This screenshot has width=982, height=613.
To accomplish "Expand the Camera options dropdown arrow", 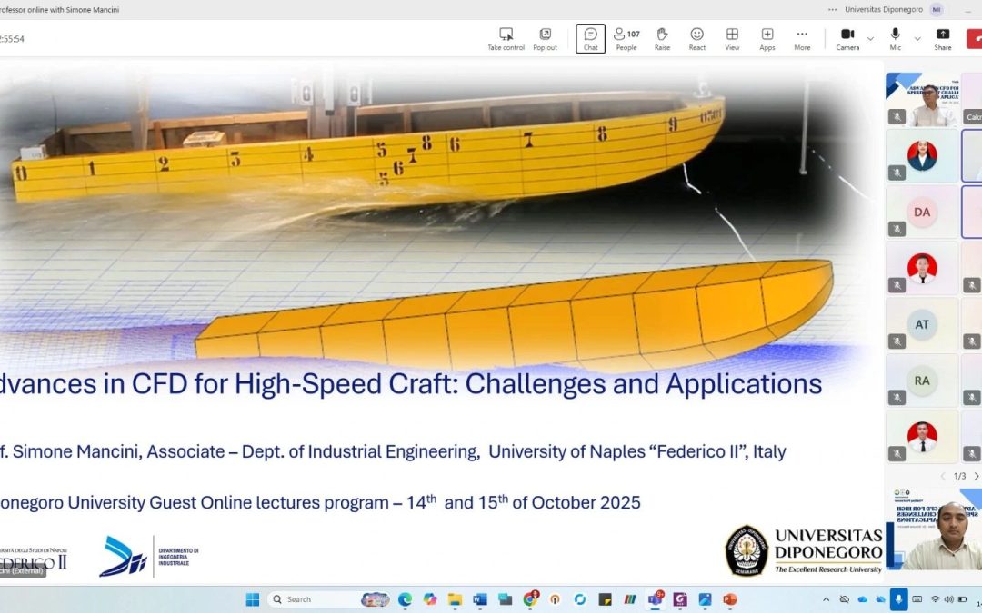I will point(870,38).
